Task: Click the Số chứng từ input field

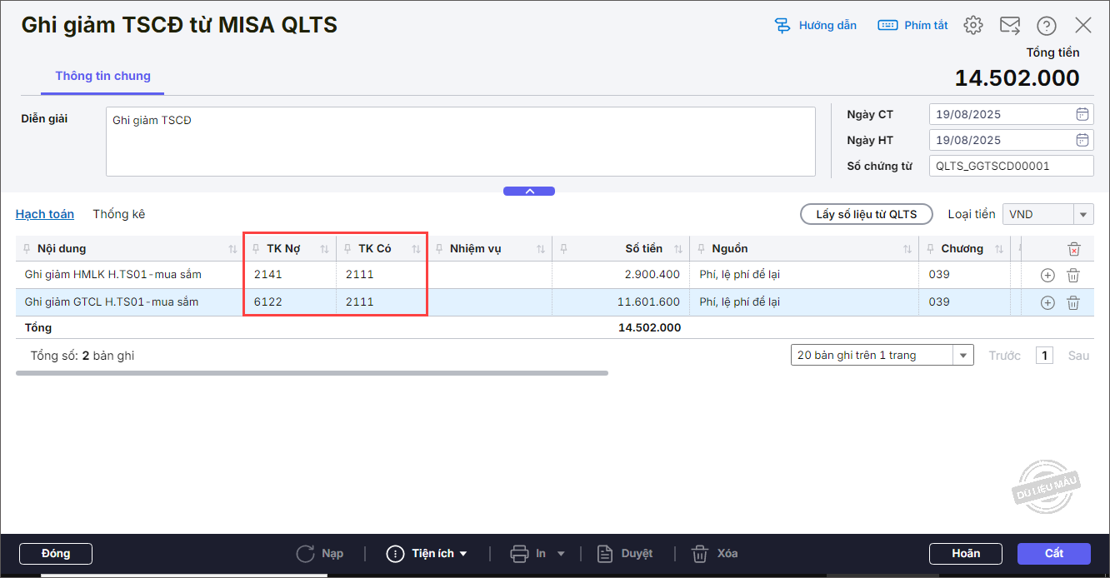Action: point(1010,166)
